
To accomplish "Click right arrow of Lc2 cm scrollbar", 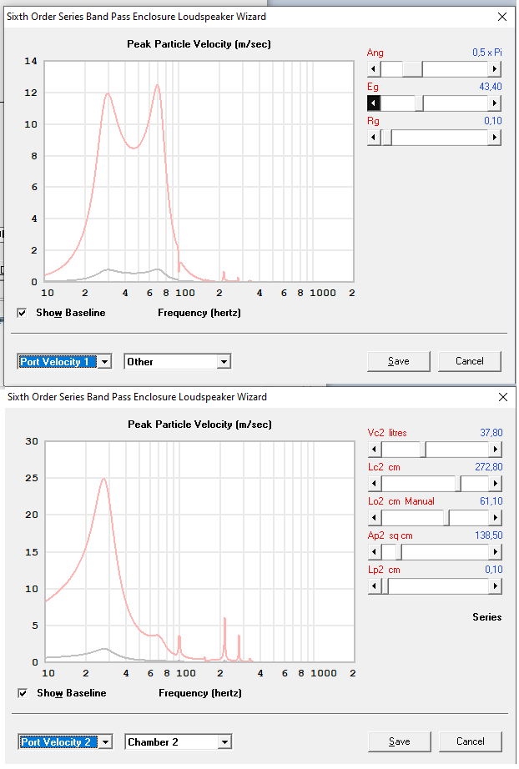I will [x=496, y=484].
